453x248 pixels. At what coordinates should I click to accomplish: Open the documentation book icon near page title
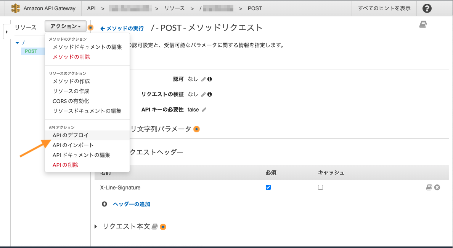[423, 24]
